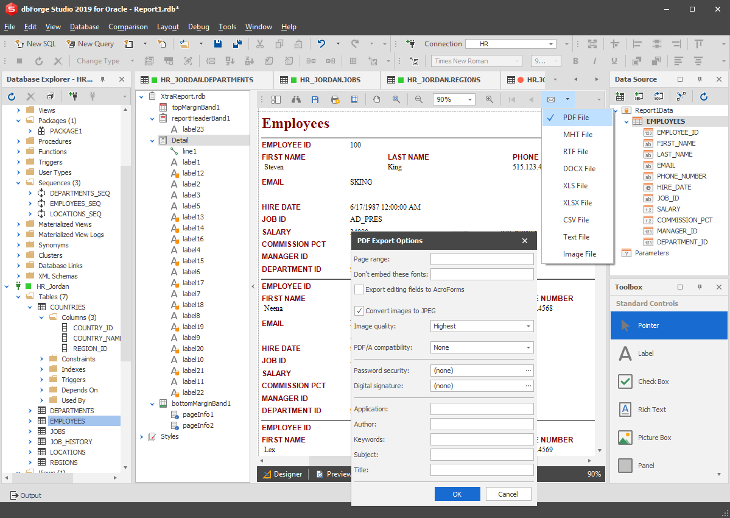Choose XLSX File from export menu
This screenshot has width=730, height=518.
[577, 203]
